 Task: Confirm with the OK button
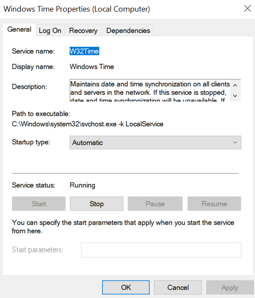(126, 287)
